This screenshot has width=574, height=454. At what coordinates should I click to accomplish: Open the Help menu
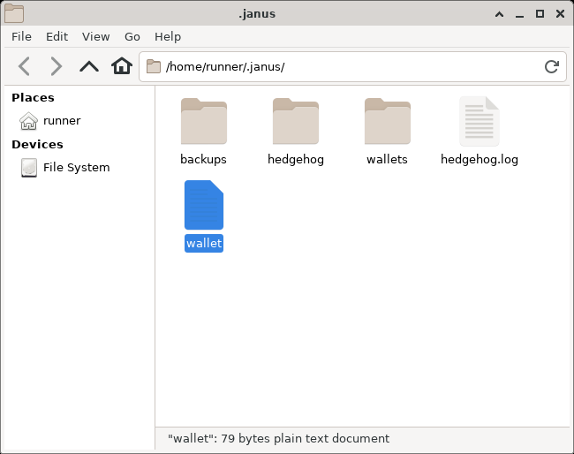point(168,36)
